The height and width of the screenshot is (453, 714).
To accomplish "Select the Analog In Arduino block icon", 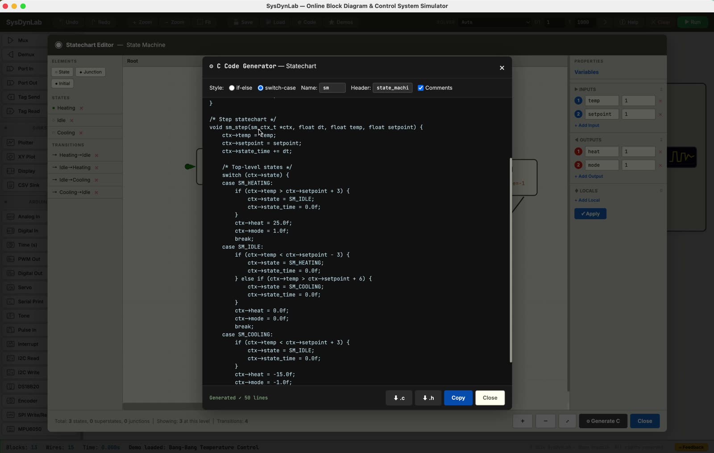I will [x=10, y=217].
